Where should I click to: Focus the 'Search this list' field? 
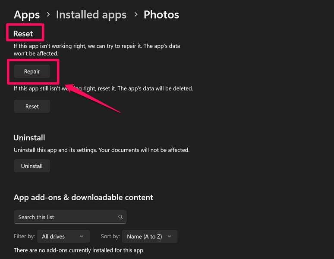coord(65,217)
